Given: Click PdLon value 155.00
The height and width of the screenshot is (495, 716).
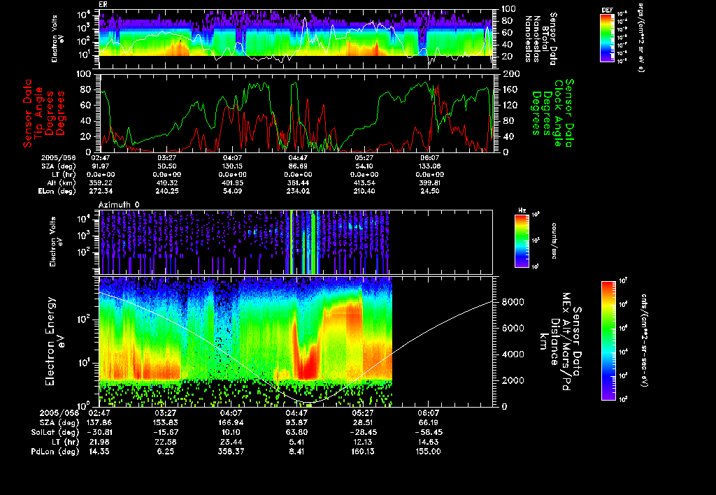Looking at the screenshot, I should tap(428, 451).
